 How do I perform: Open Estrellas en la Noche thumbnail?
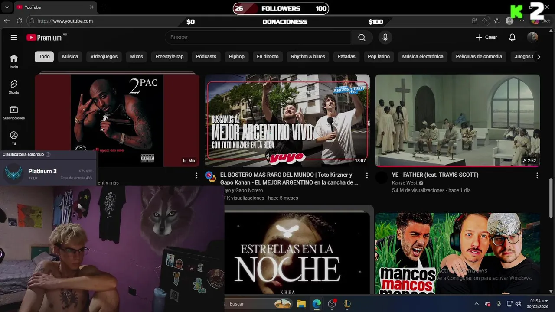point(297,253)
